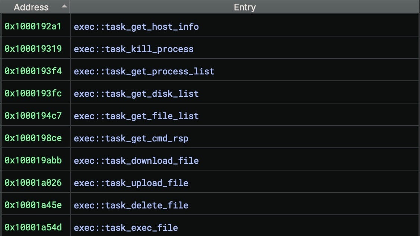Image resolution: width=420 pixels, height=236 pixels.
Task: Select the exec::task_get_disk_list entry
Action: click(136, 94)
